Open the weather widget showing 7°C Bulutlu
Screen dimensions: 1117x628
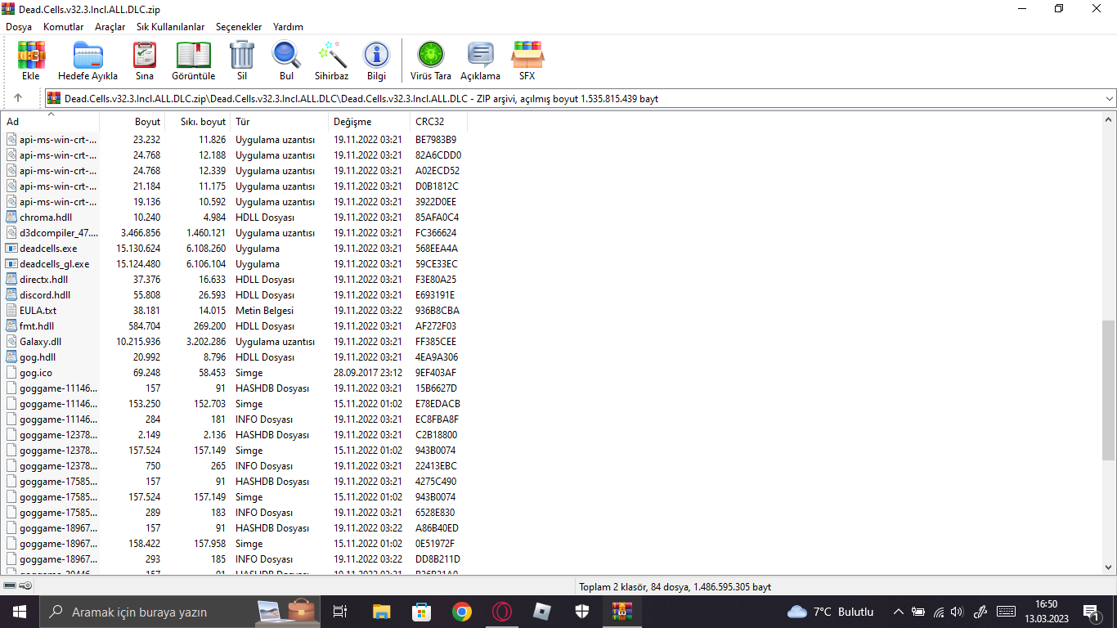[x=830, y=612]
